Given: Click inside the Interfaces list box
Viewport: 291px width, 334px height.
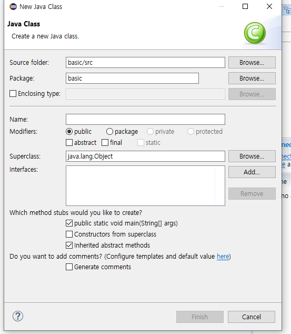Looking at the screenshot, I should (145, 186).
